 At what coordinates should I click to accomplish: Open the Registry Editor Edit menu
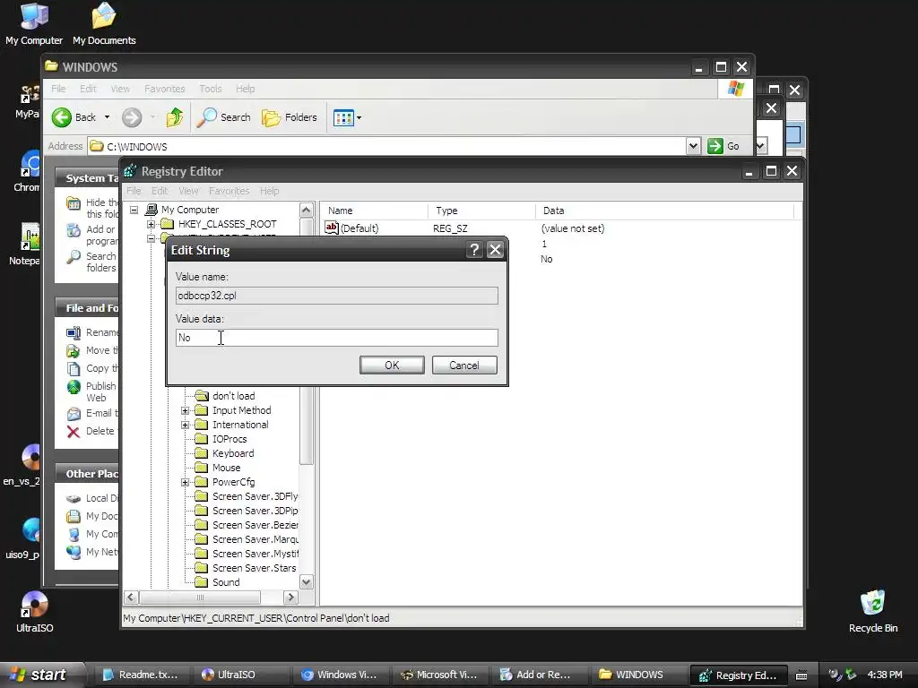pos(160,191)
